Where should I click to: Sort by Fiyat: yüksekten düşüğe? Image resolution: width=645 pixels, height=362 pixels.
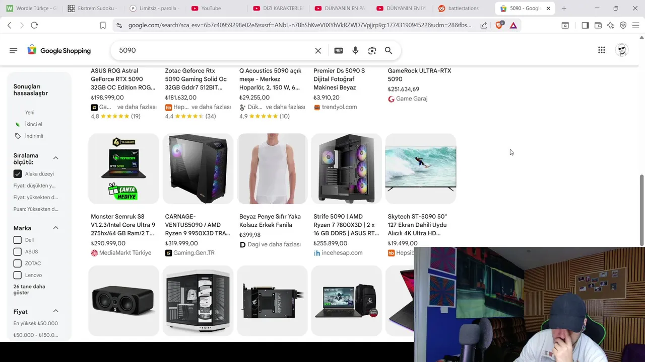tap(36, 197)
